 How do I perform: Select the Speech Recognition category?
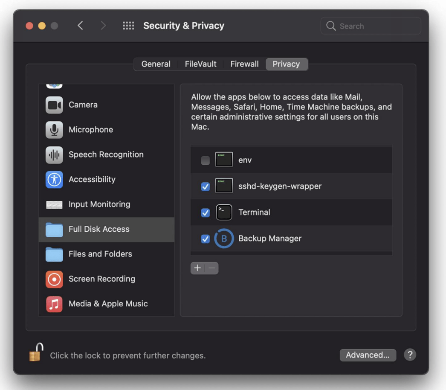point(107,154)
